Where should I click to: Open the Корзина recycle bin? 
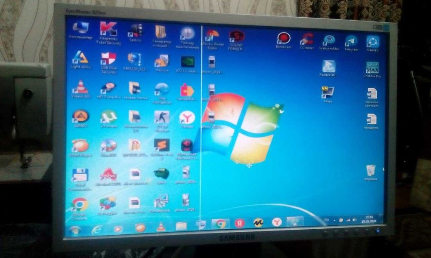(371, 172)
